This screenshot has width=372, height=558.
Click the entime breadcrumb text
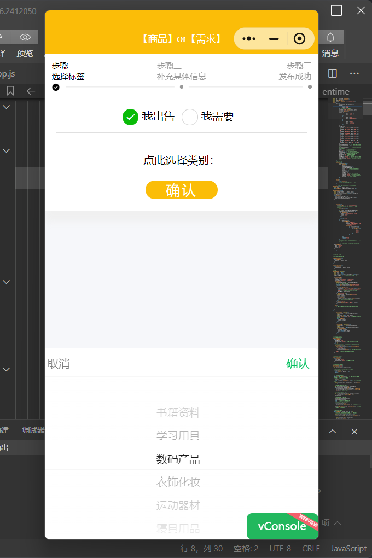point(336,92)
